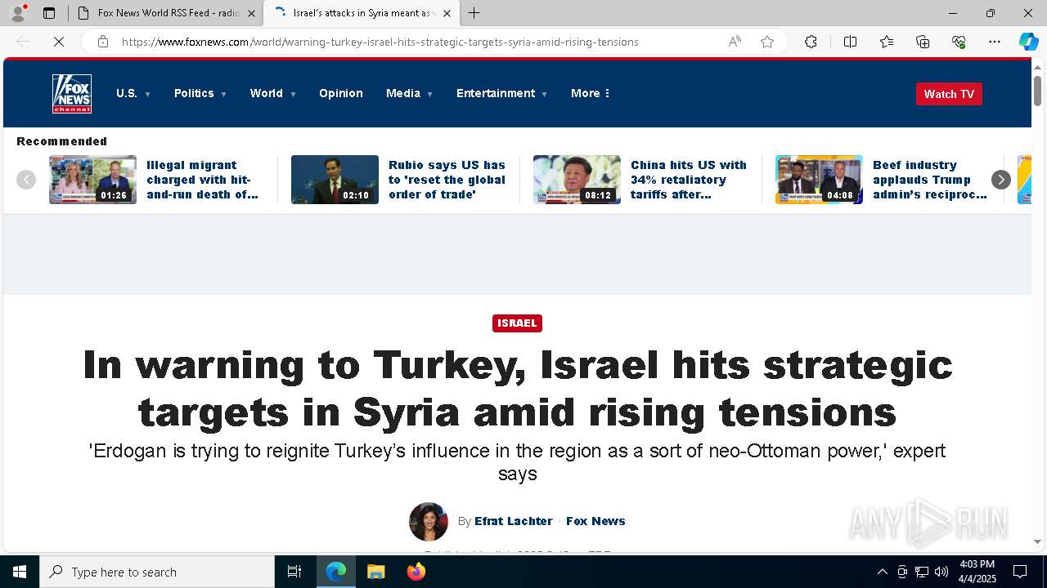
Task: Open the More navigation menu
Action: pos(591,94)
